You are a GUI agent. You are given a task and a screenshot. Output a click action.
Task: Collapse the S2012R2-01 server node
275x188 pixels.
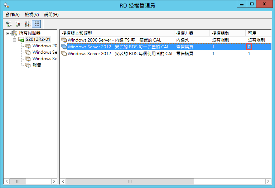pos(14,40)
